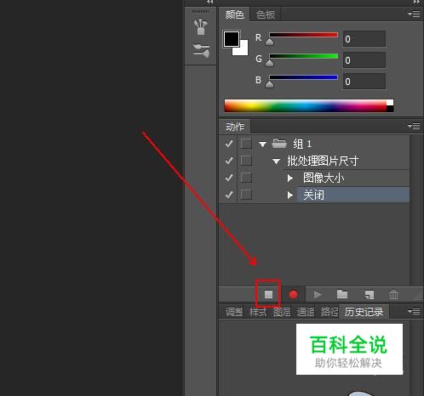Click the R value input field
This screenshot has height=396, width=424.
pos(364,39)
